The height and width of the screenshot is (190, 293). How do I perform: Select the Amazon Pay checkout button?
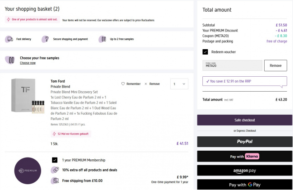244,171
